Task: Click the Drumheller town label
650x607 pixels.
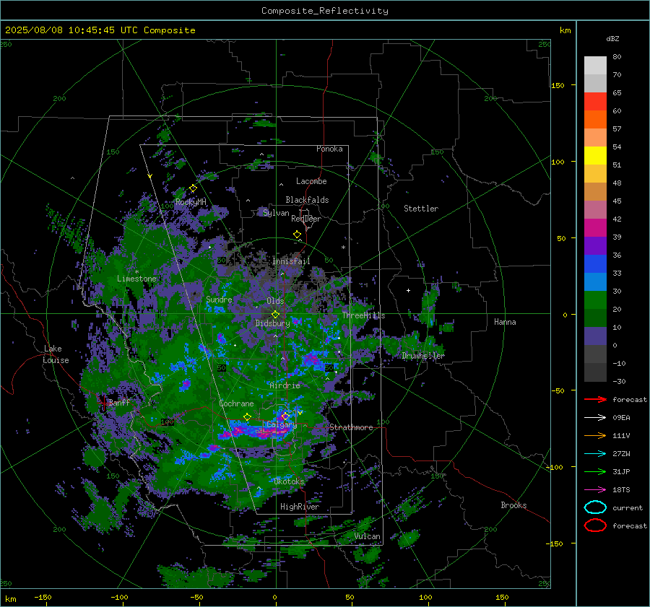Action: (422, 356)
